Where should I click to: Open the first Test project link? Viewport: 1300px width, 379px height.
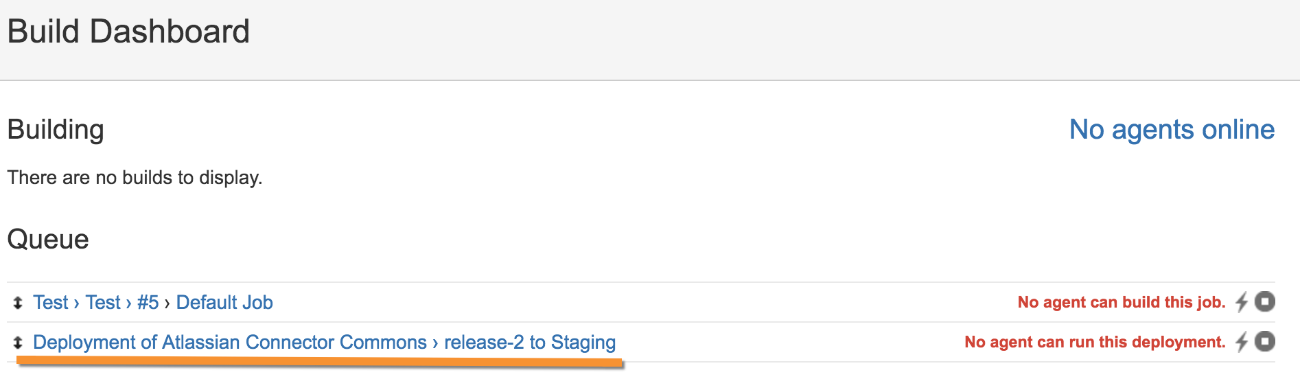pyautogui.click(x=51, y=302)
